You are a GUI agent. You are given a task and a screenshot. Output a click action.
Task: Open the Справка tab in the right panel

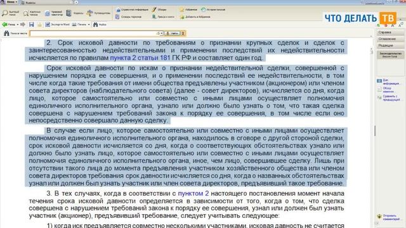pyautogui.click(x=390, y=32)
